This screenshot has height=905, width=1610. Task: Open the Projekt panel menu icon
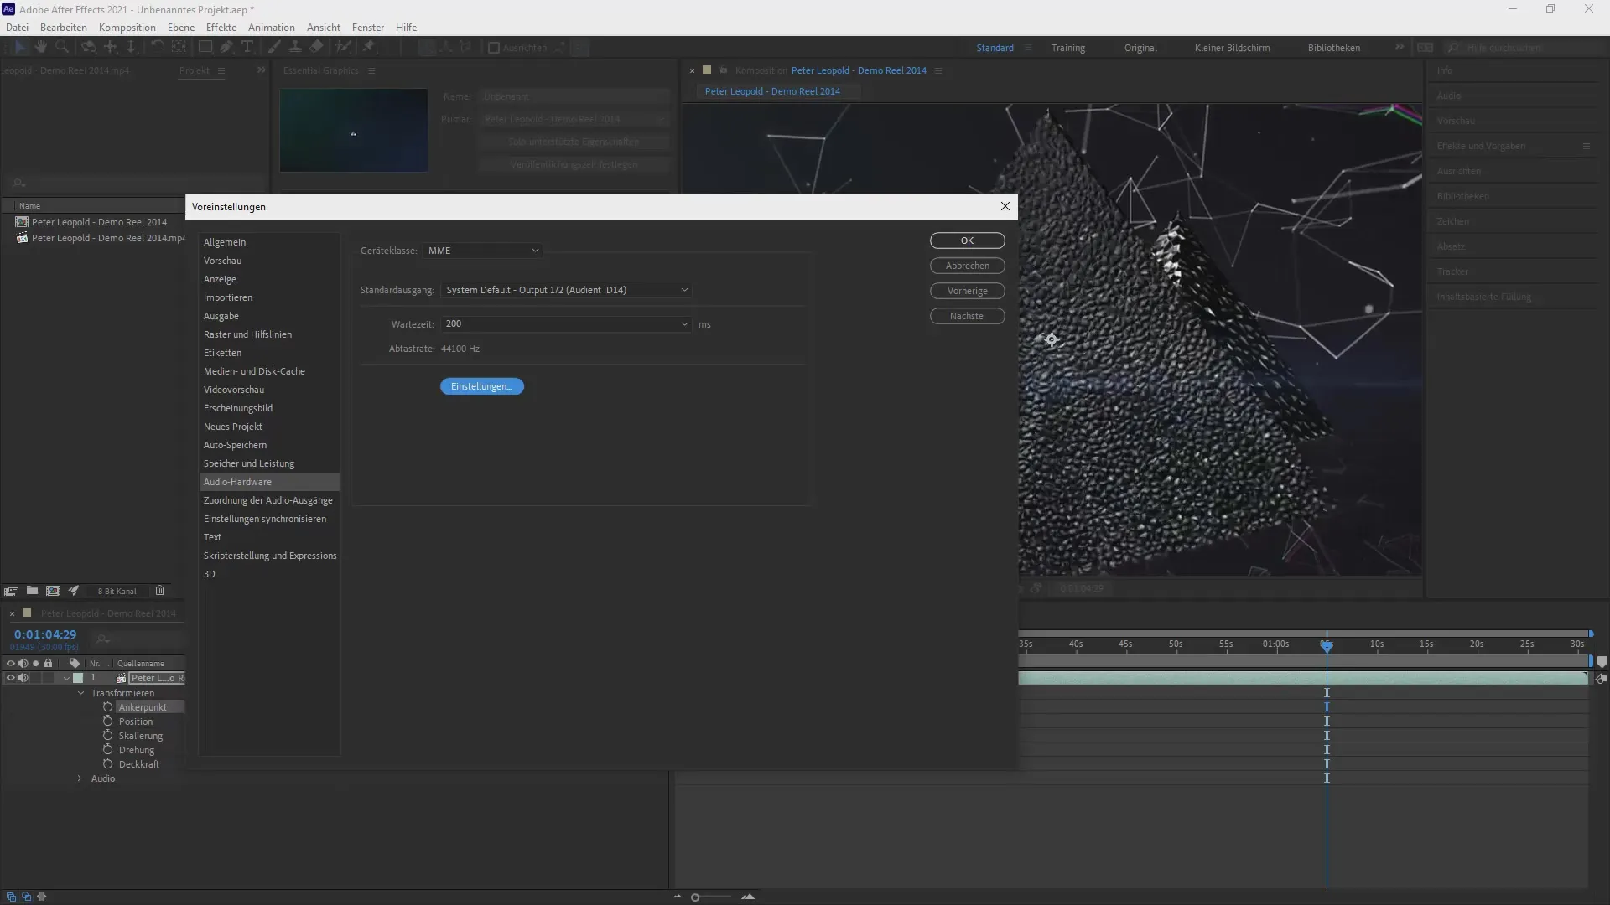(x=221, y=70)
